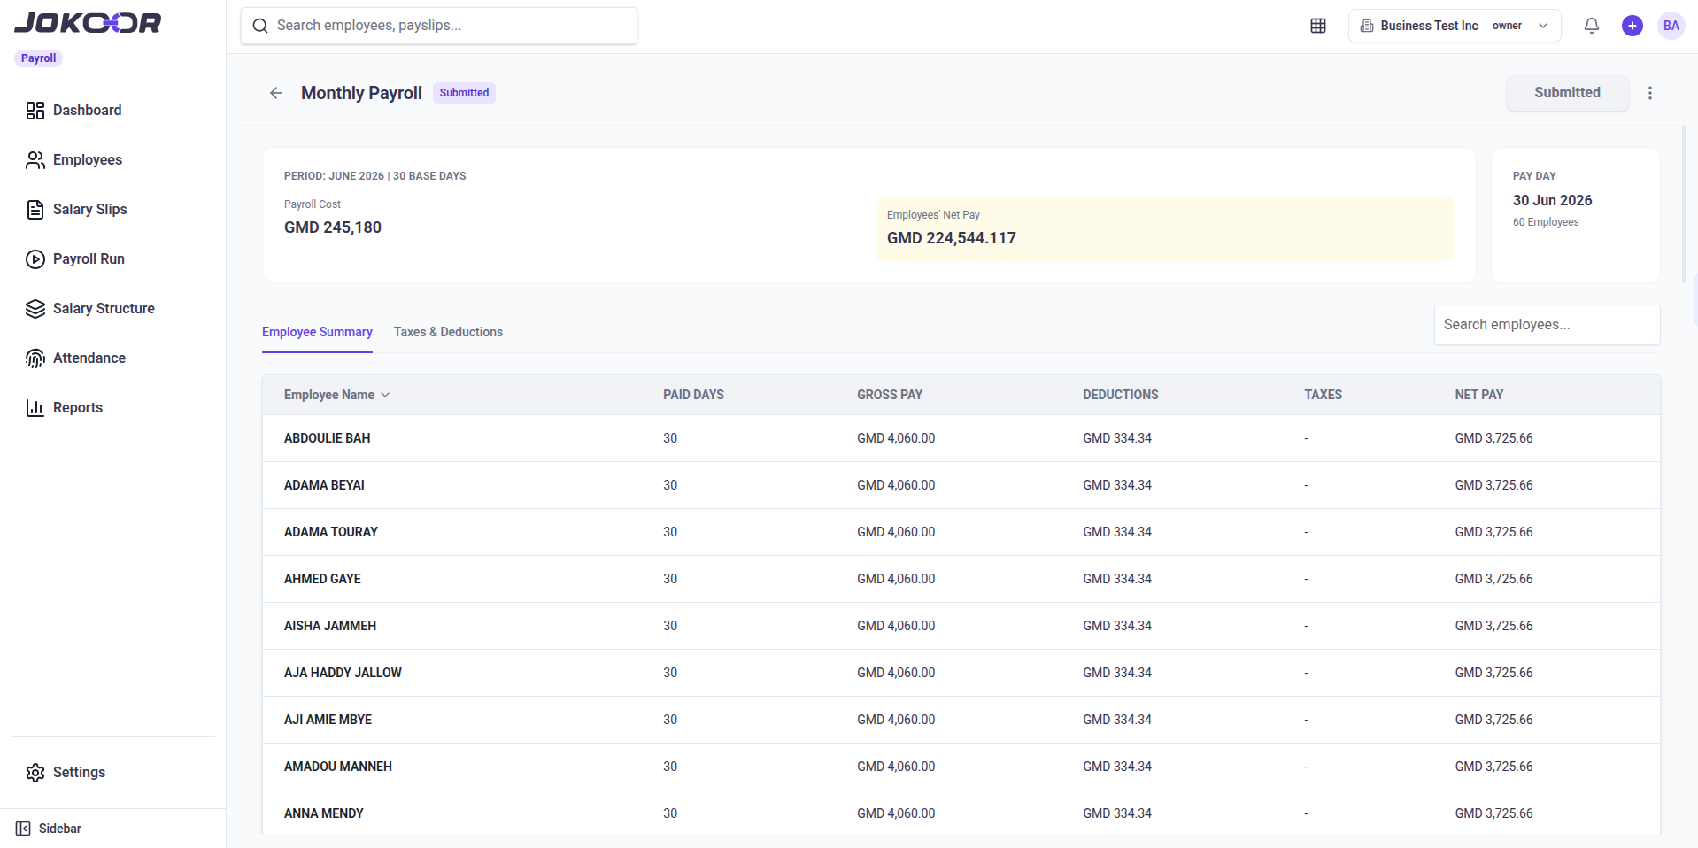The image size is (1698, 848).
Task: Click the Submitted status badge
Action: point(464,93)
